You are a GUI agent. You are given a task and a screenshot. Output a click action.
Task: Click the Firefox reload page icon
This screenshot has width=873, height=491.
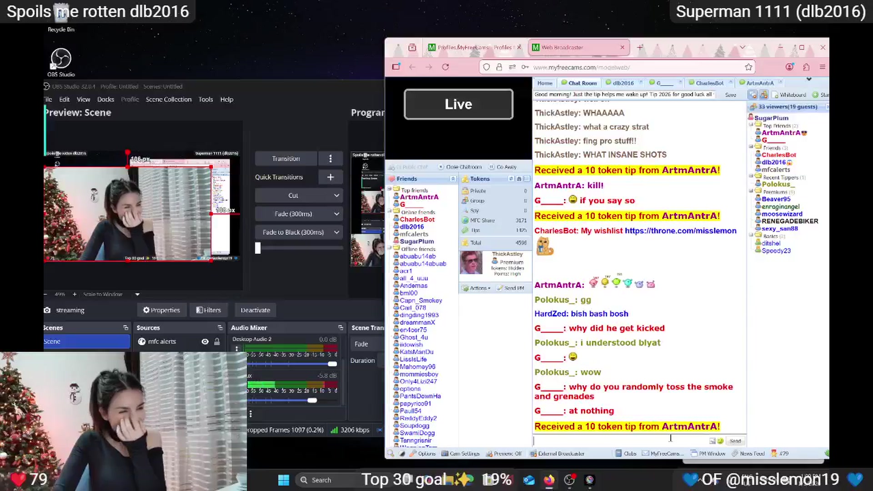point(446,67)
